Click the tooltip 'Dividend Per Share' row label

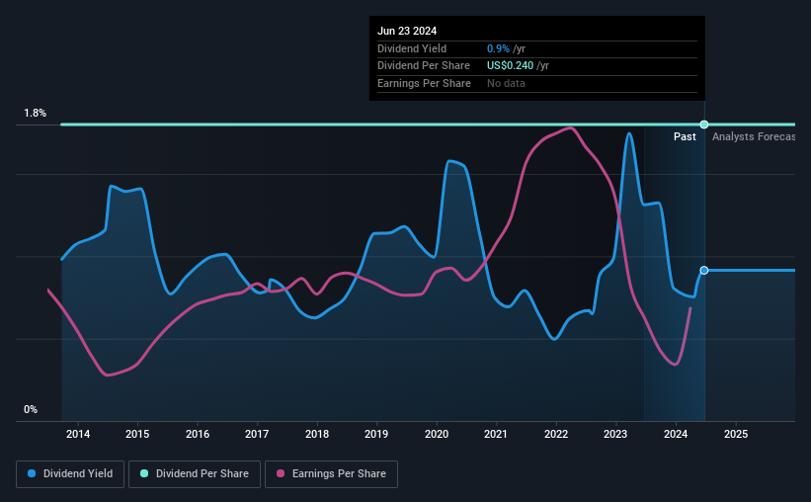(x=424, y=66)
